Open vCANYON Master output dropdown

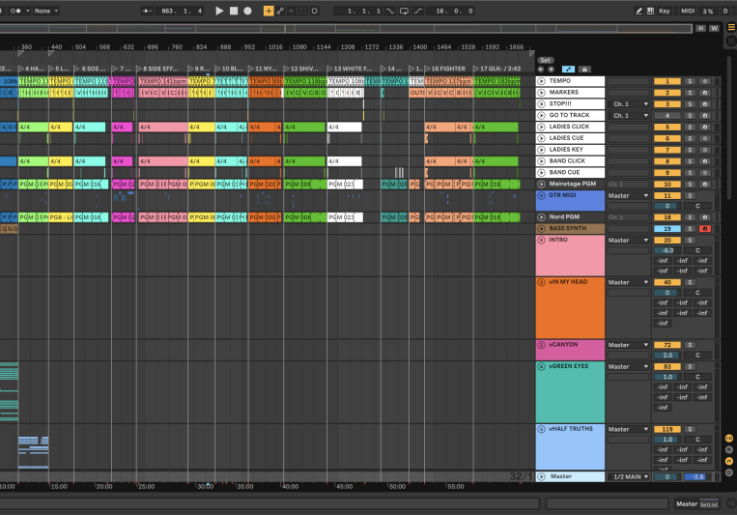(629, 345)
